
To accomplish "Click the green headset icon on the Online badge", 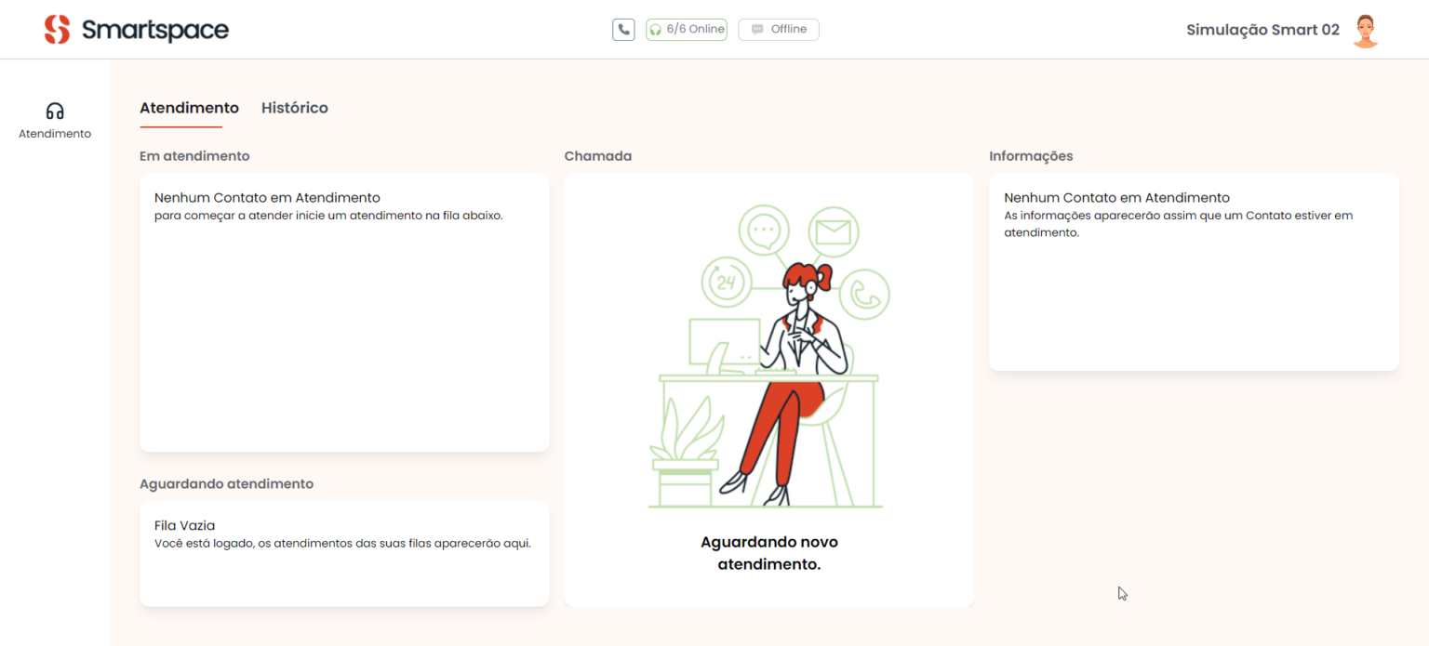I will (x=657, y=29).
